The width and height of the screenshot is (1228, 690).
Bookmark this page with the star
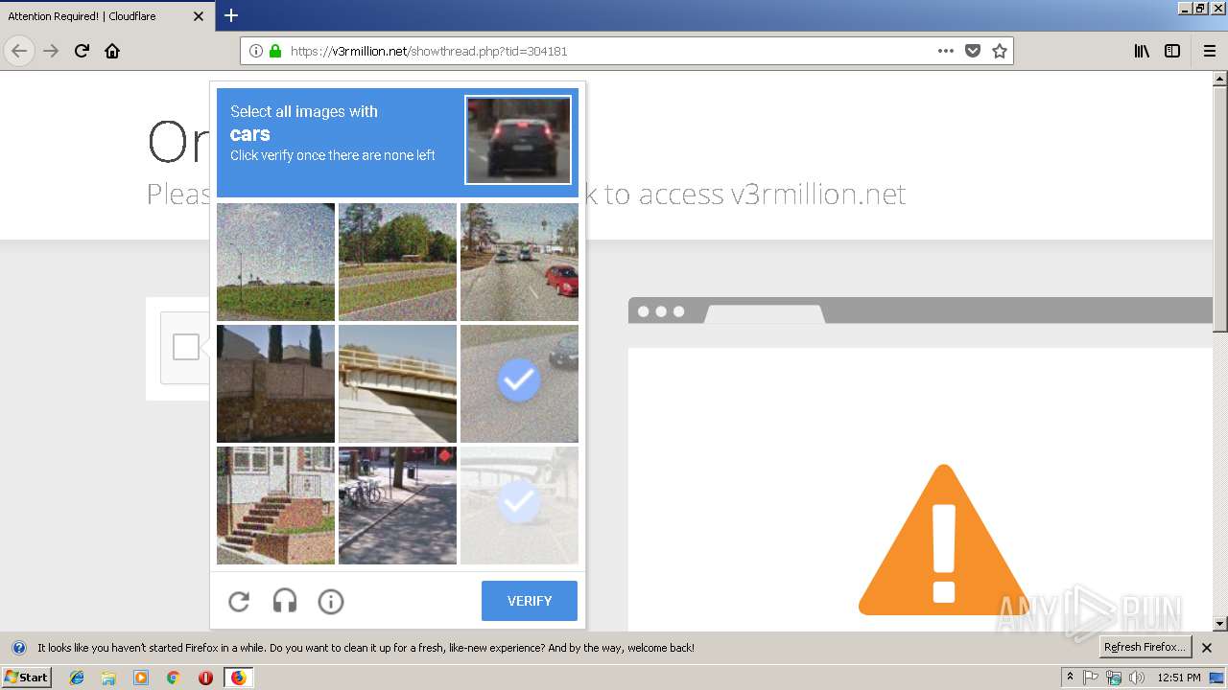point(1000,51)
